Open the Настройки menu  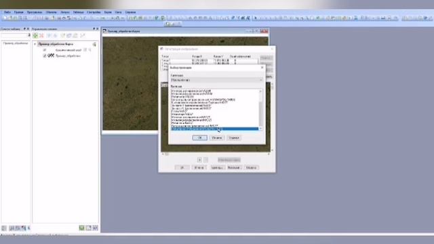(x=94, y=12)
